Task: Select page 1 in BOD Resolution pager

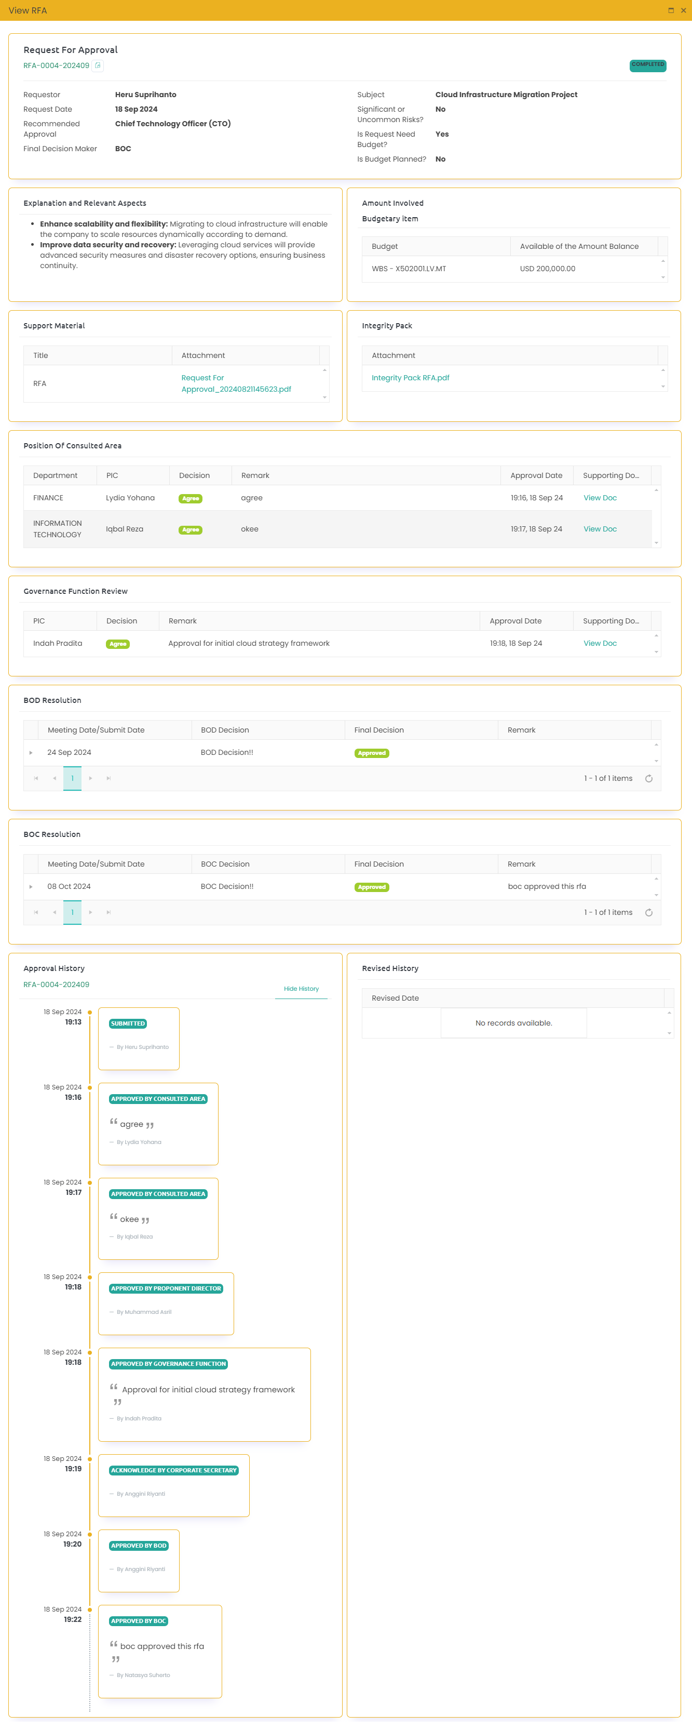Action: pos(73,779)
